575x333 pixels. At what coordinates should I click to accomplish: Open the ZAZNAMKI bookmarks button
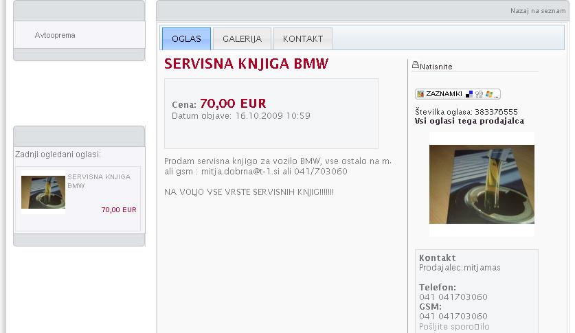(458, 94)
